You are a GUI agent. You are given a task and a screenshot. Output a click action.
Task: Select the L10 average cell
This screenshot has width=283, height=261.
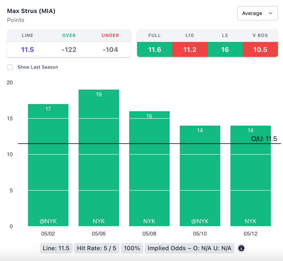(x=190, y=50)
